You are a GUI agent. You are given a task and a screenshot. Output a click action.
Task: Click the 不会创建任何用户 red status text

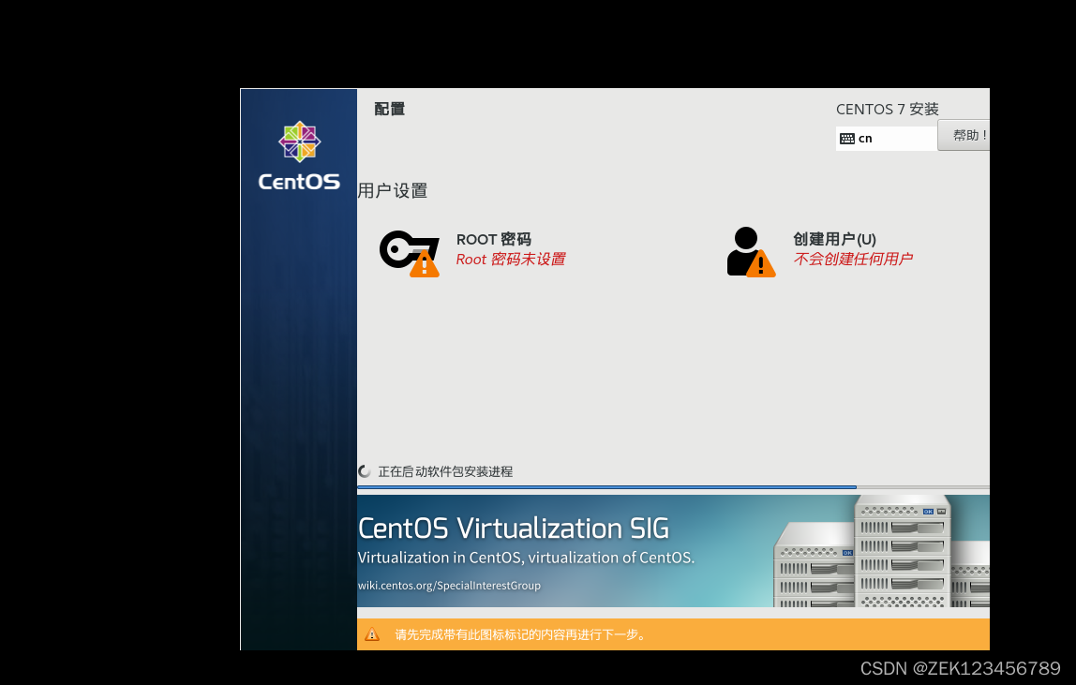(853, 259)
